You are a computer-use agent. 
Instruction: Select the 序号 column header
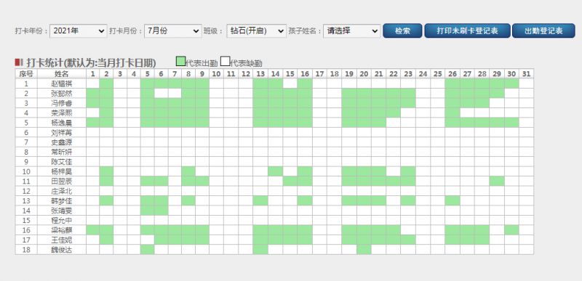(x=26, y=73)
